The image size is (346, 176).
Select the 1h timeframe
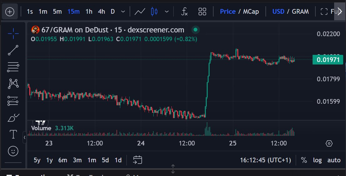(x=89, y=12)
